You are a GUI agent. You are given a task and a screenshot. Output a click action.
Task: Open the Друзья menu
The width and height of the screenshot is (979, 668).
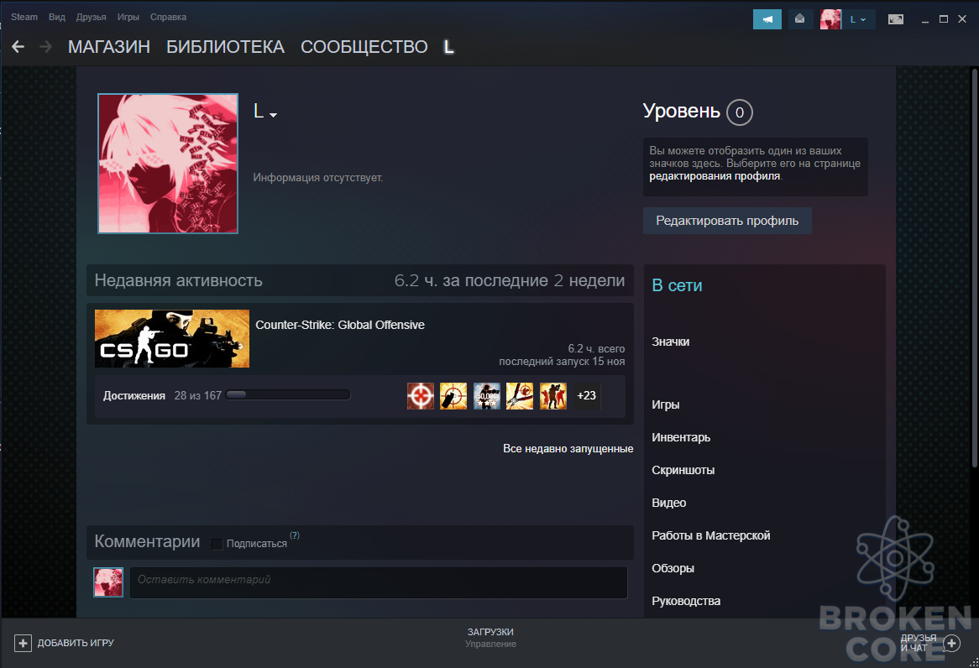pos(92,17)
